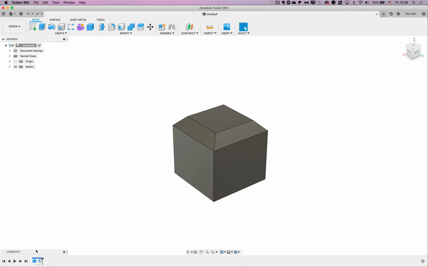Open the Help menu
The width and height of the screenshot is (428, 267).
[82, 3]
